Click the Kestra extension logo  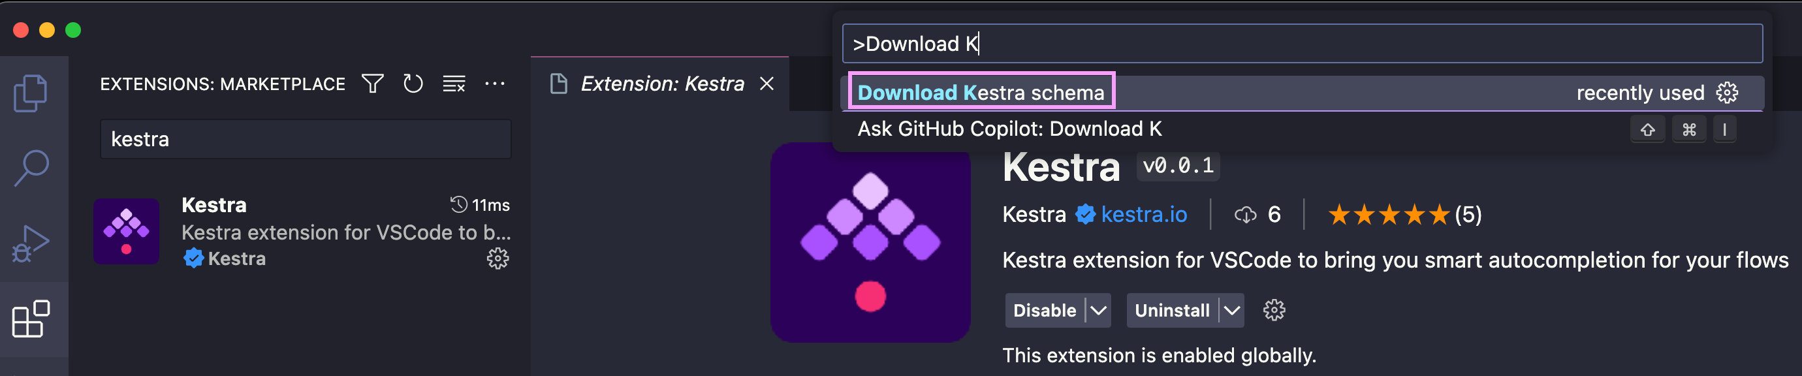coord(870,246)
